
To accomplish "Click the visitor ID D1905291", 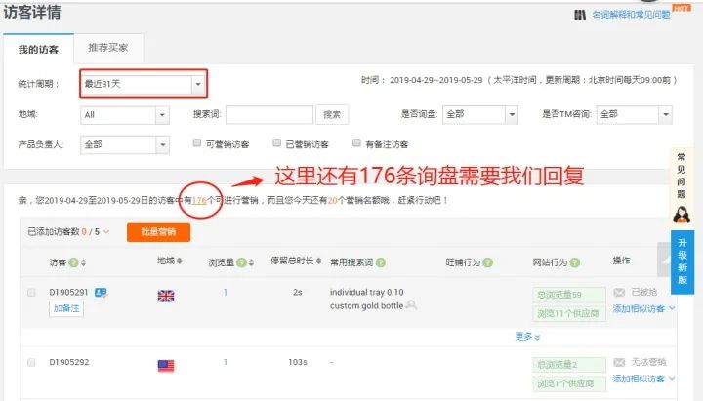I will [68, 292].
